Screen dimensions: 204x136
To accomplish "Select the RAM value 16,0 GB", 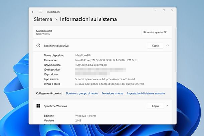I will 91,65.
